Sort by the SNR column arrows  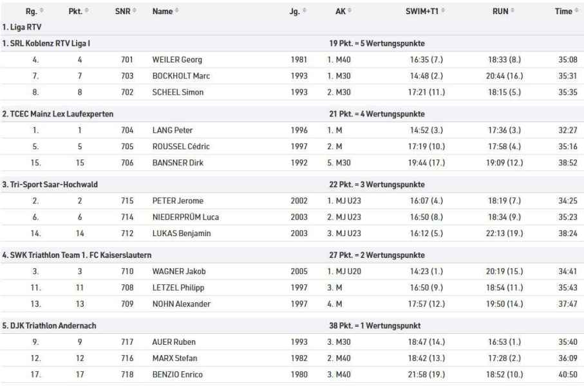(x=135, y=11)
